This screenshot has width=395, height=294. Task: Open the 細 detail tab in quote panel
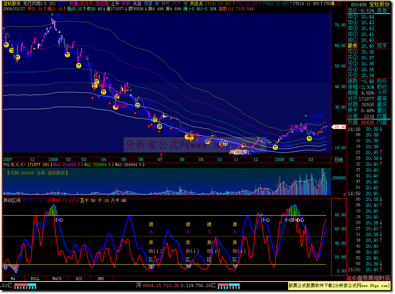349,278
